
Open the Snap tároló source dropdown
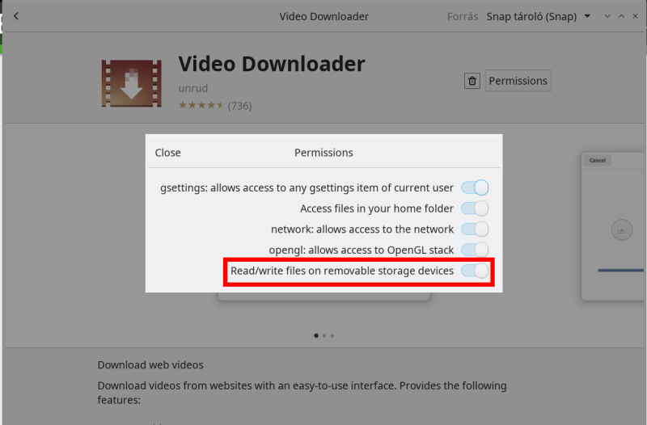click(x=539, y=16)
